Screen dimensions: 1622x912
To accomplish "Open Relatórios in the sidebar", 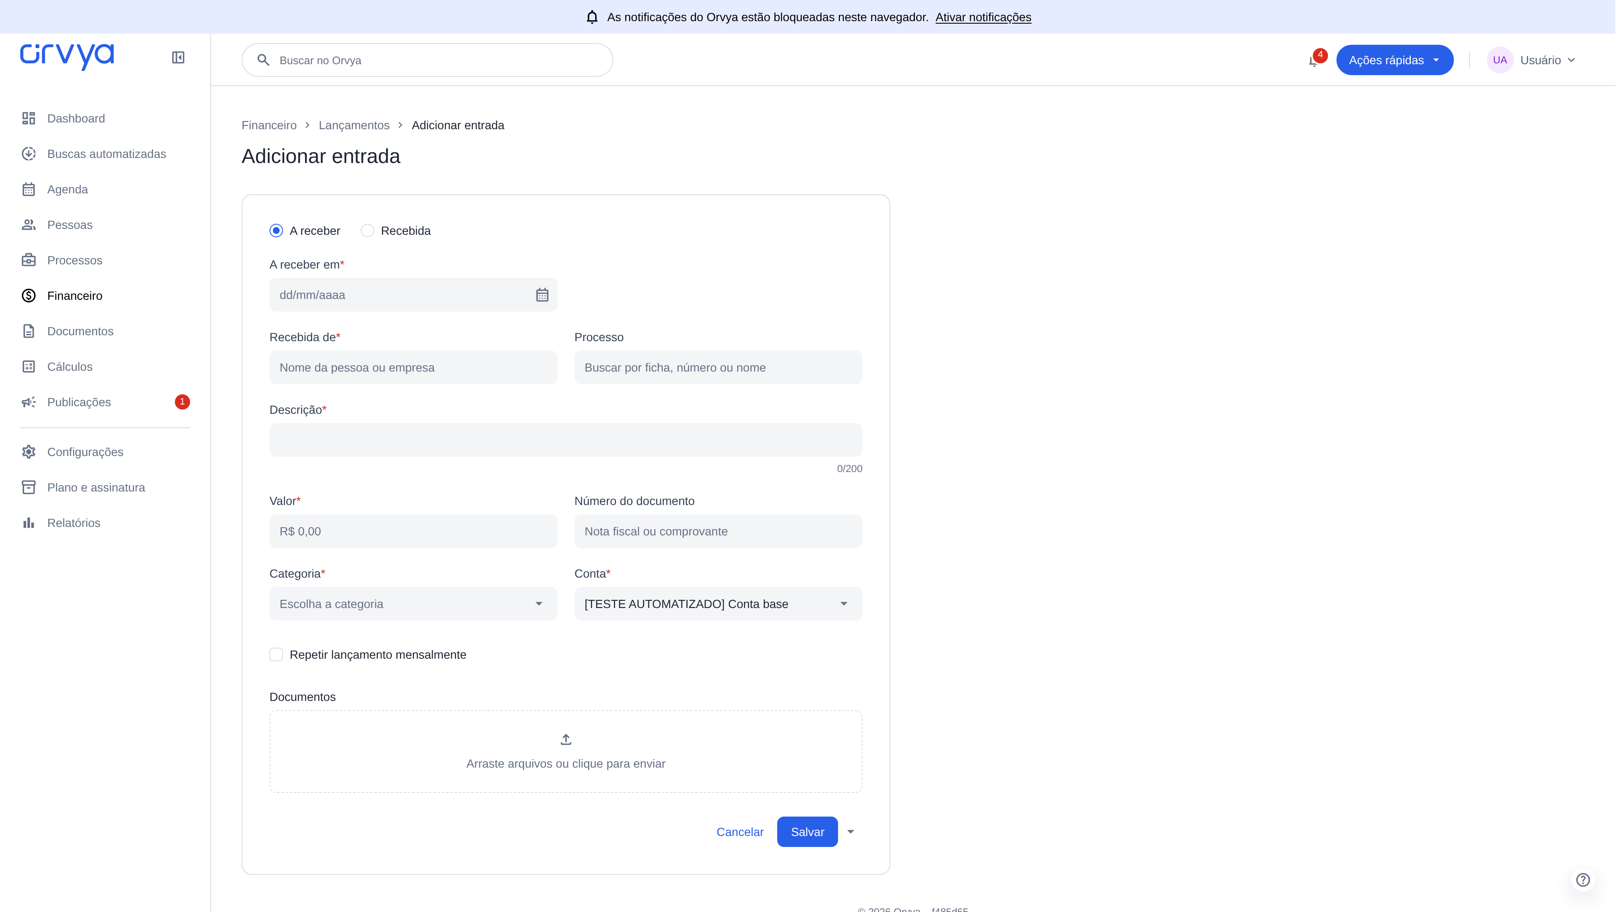I will click(x=105, y=523).
